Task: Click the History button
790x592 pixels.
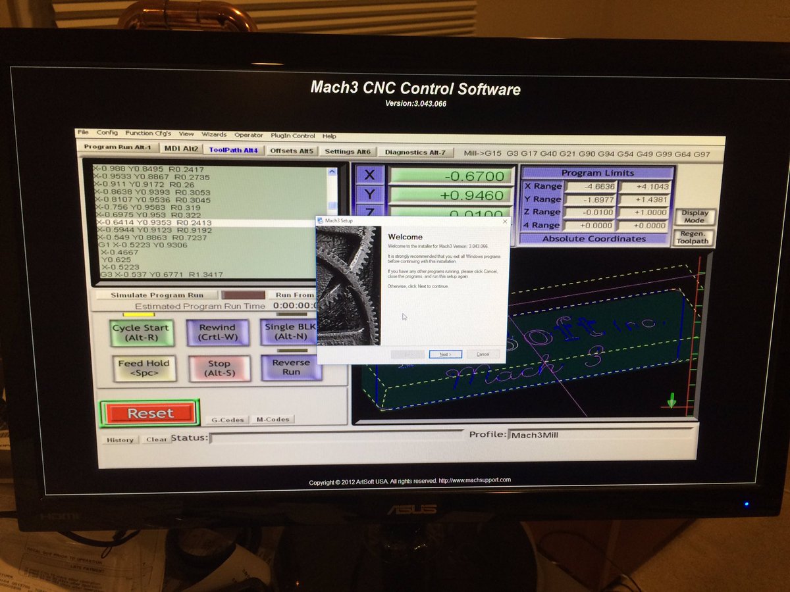Action: (120, 439)
